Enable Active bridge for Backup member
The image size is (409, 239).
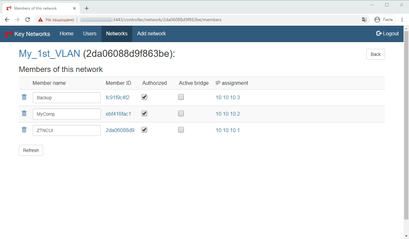coord(181,97)
